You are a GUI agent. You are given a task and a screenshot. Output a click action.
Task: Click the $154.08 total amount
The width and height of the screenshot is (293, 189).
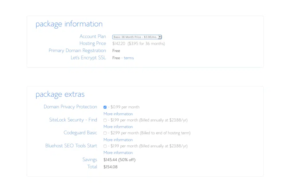pyautogui.click(x=110, y=167)
